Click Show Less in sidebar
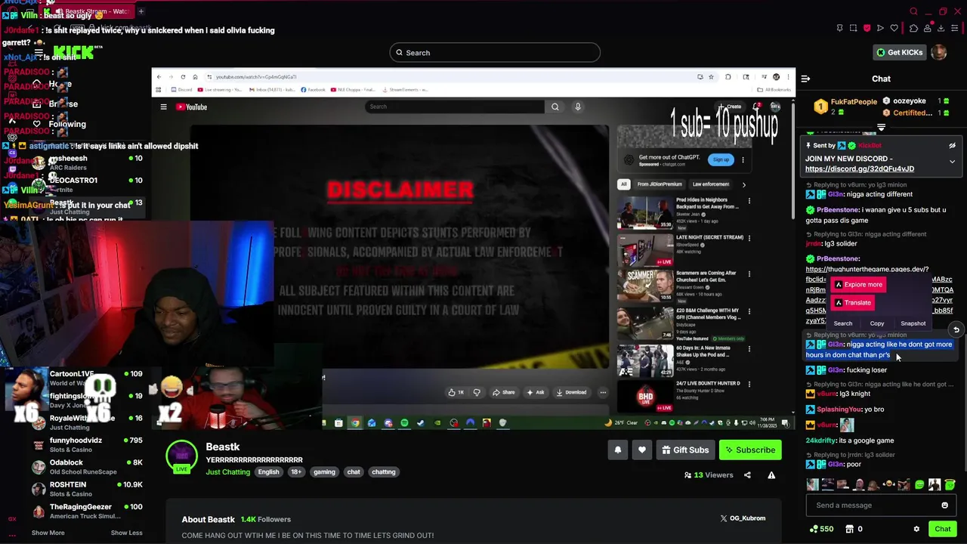 126,533
